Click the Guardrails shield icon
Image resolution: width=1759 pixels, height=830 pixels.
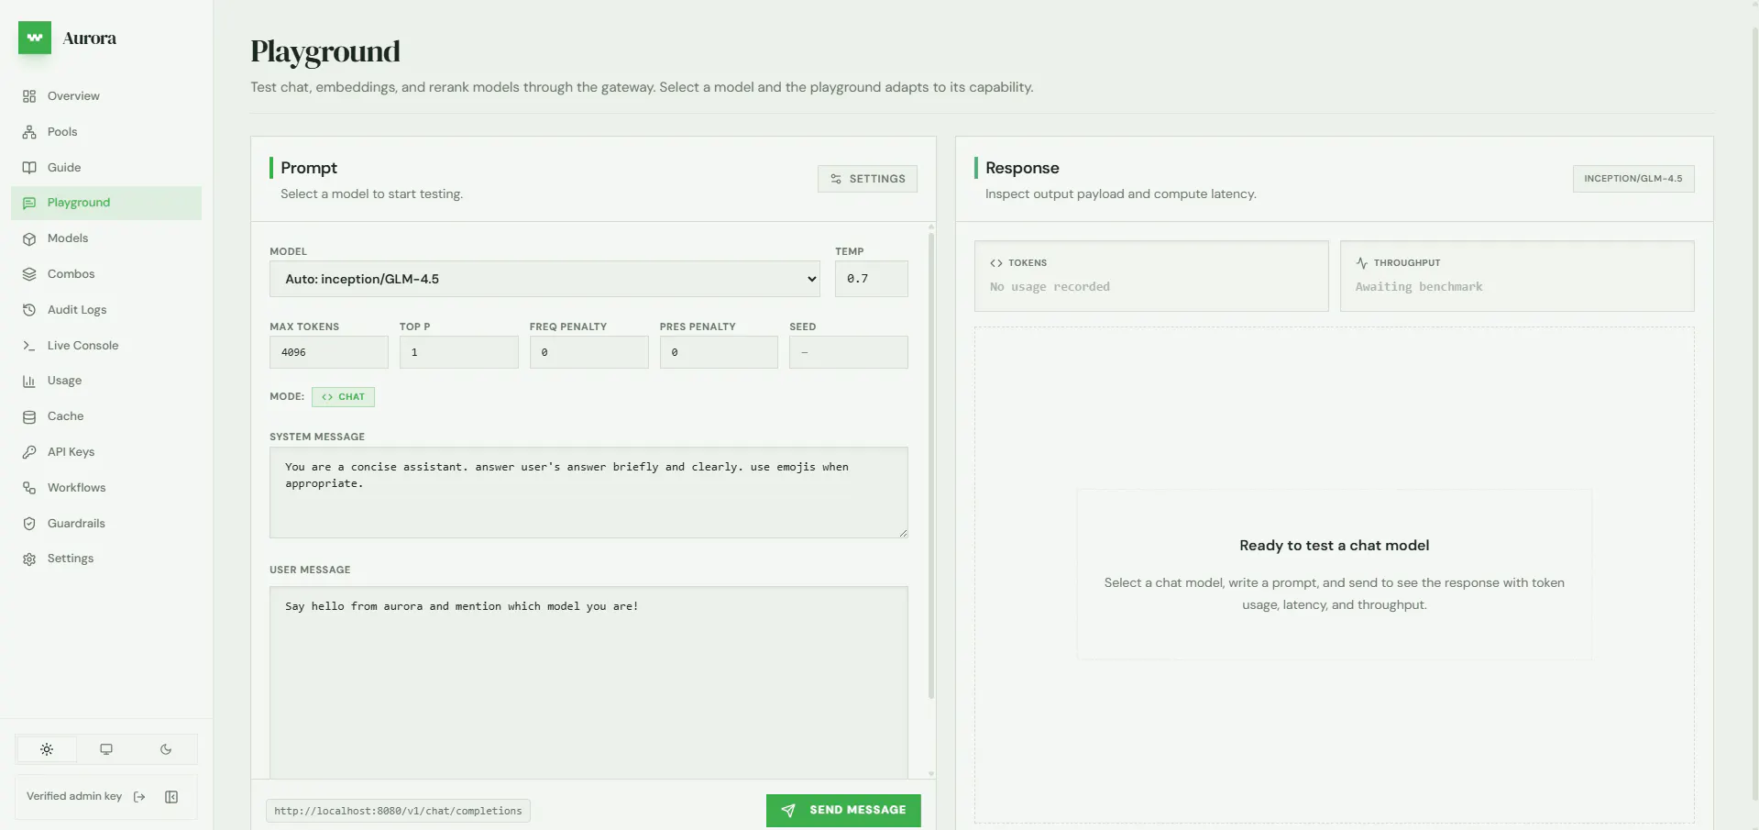pyautogui.click(x=29, y=524)
